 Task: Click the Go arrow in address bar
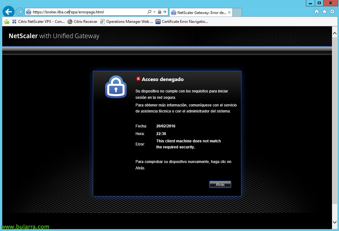[x=165, y=12]
